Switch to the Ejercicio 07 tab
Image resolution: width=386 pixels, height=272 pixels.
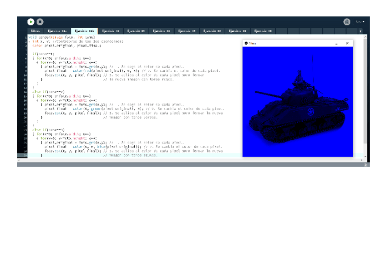pos(238,31)
